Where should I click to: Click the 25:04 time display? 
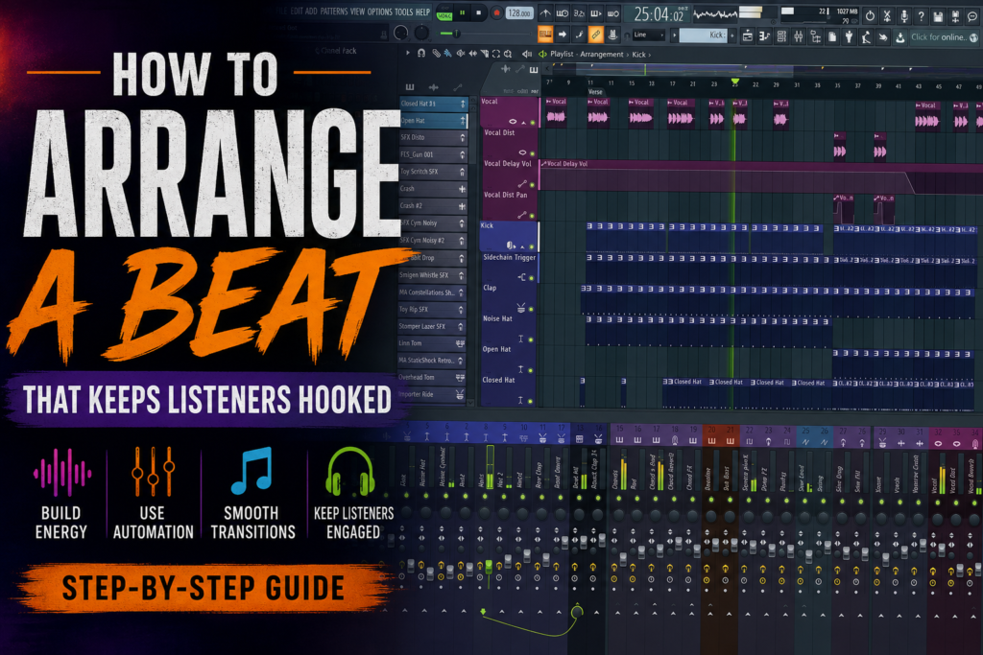(657, 13)
